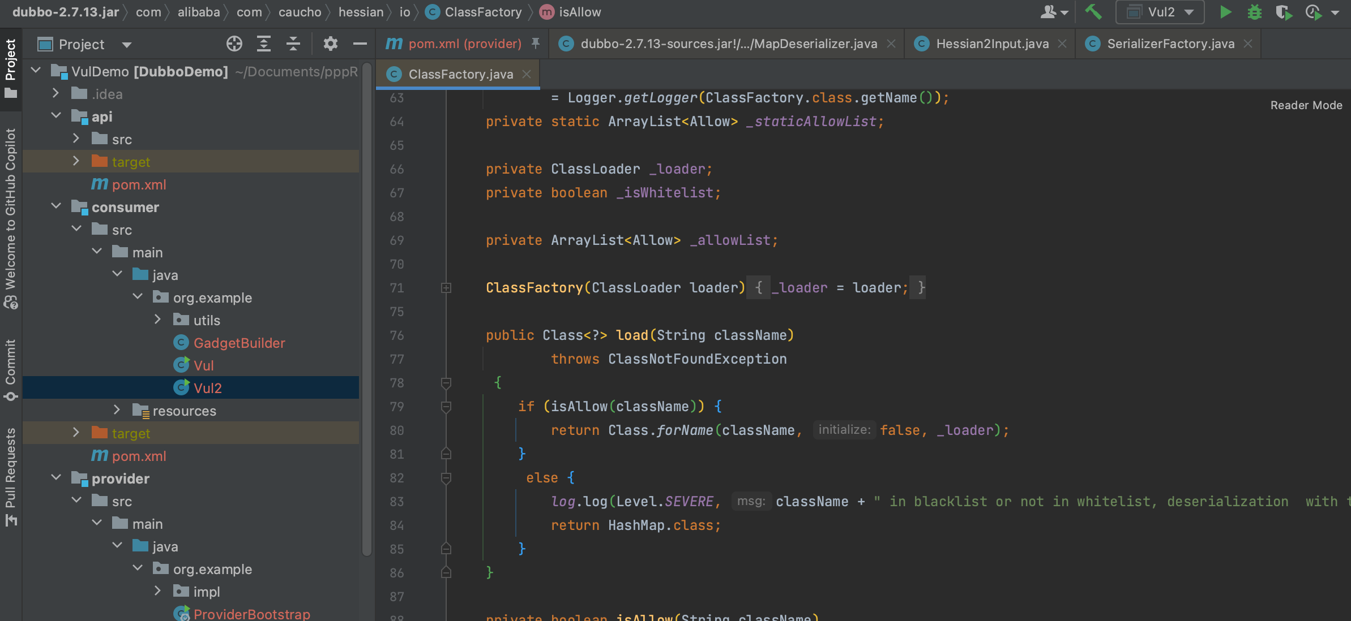The image size is (1351, 621).
Task: Close the Hessian2Input.java tab
Action: (x=1062, y=44)
